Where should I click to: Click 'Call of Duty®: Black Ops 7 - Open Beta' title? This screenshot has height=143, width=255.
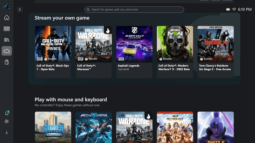tap(53, 68)
